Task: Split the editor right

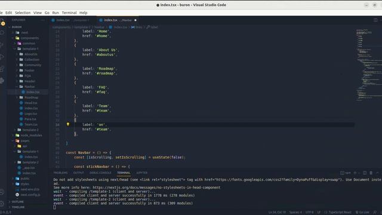Action: 375,20
